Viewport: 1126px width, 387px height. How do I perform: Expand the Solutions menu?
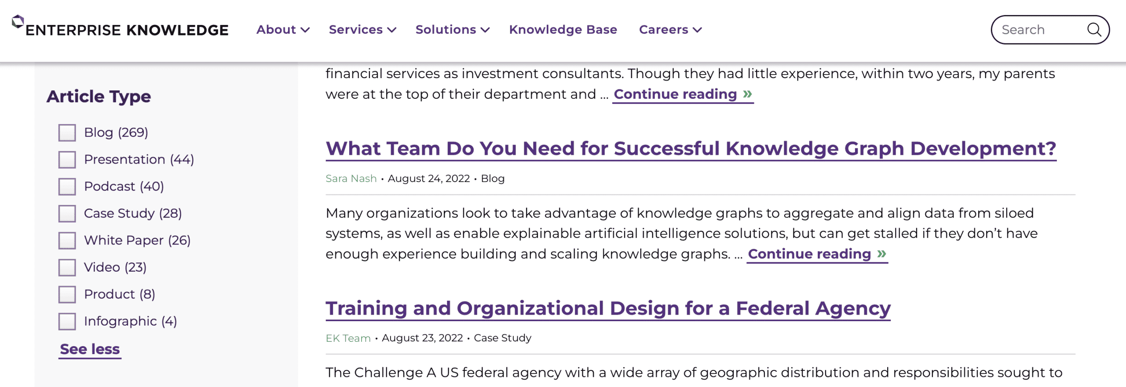click(x=452, y=30)
